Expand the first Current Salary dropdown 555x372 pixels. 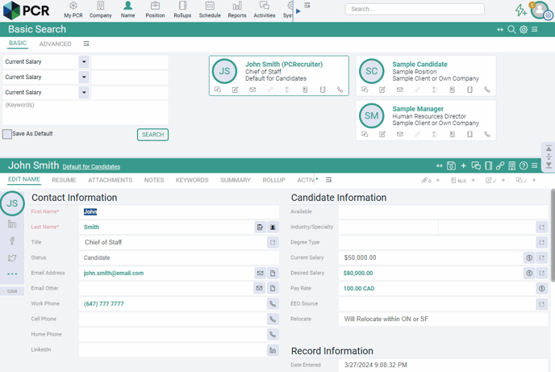tap(83, 62)
